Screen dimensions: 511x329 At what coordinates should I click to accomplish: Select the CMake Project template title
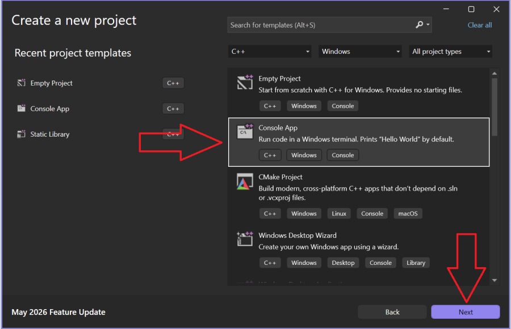coord(280,177)
